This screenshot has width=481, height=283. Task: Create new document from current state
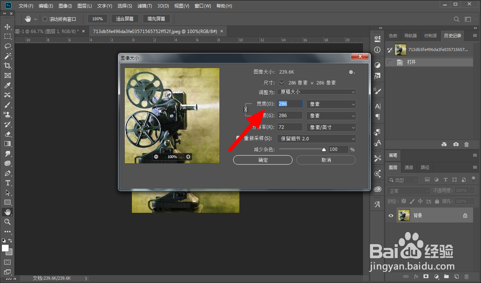point(444,145)
